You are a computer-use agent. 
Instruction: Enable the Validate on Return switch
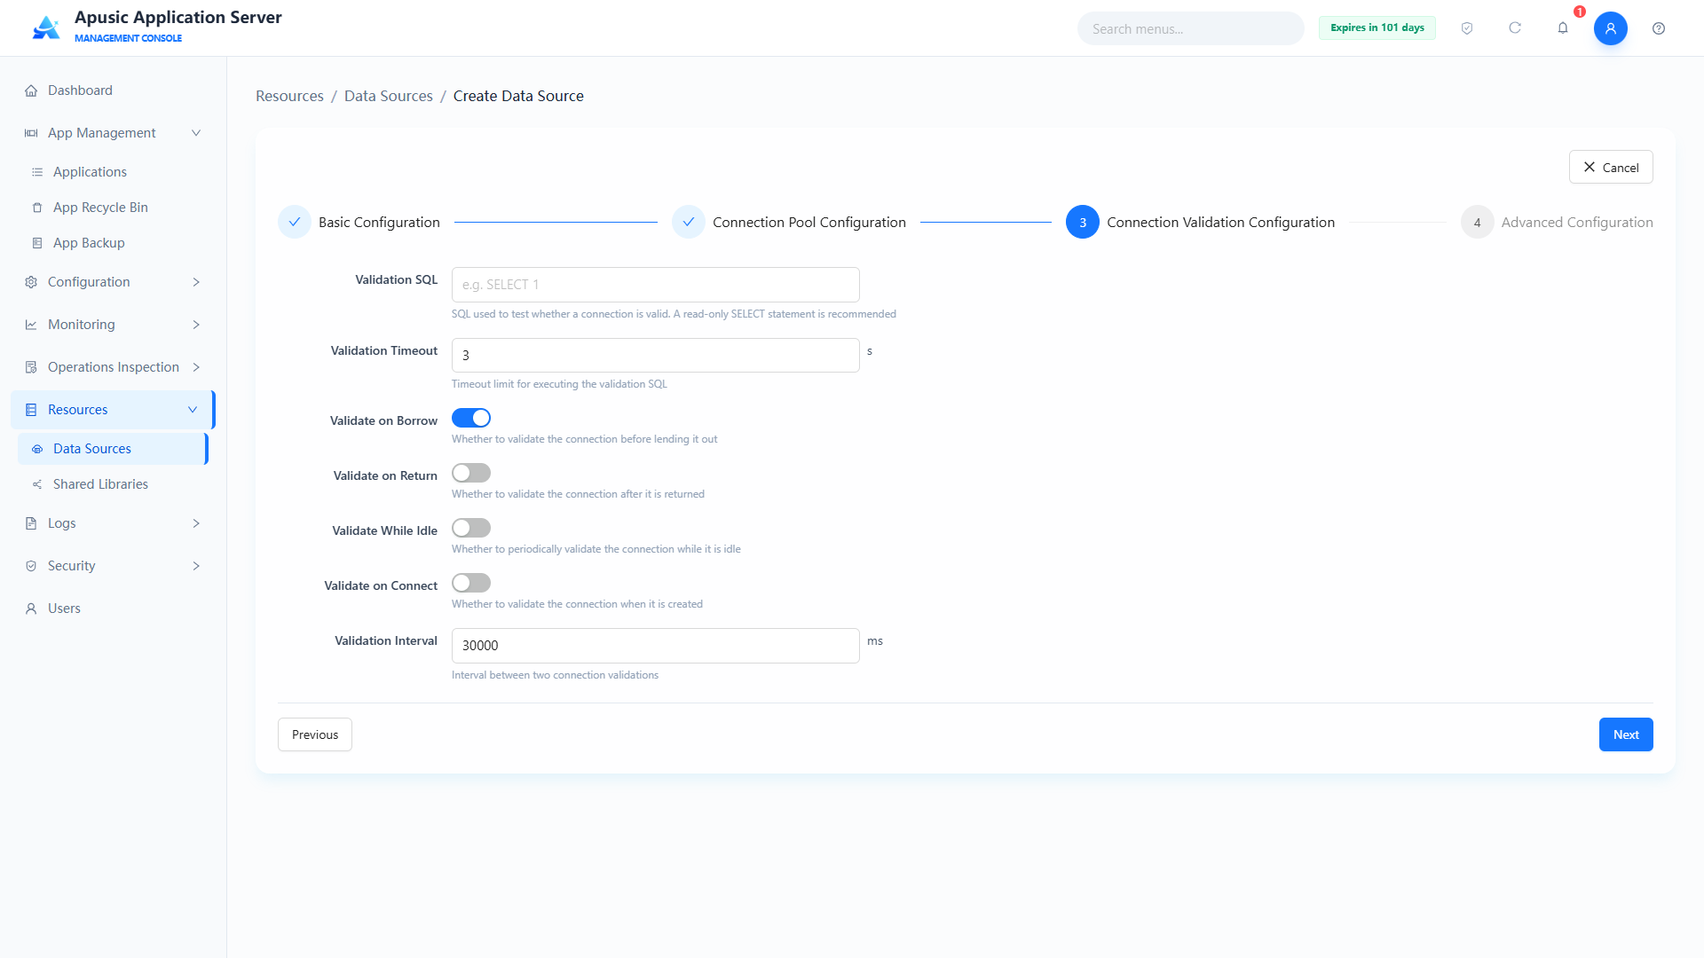(471, 473)
